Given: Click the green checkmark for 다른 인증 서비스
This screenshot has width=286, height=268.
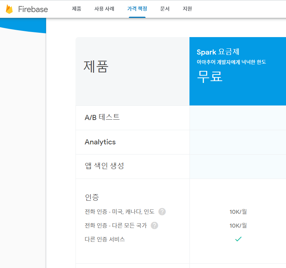Looking at the screenshot, I should [x=238, y=239].
